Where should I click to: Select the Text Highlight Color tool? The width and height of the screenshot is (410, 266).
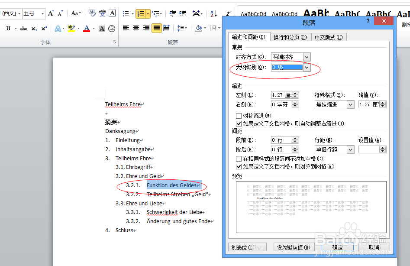(x=71, y=29)
